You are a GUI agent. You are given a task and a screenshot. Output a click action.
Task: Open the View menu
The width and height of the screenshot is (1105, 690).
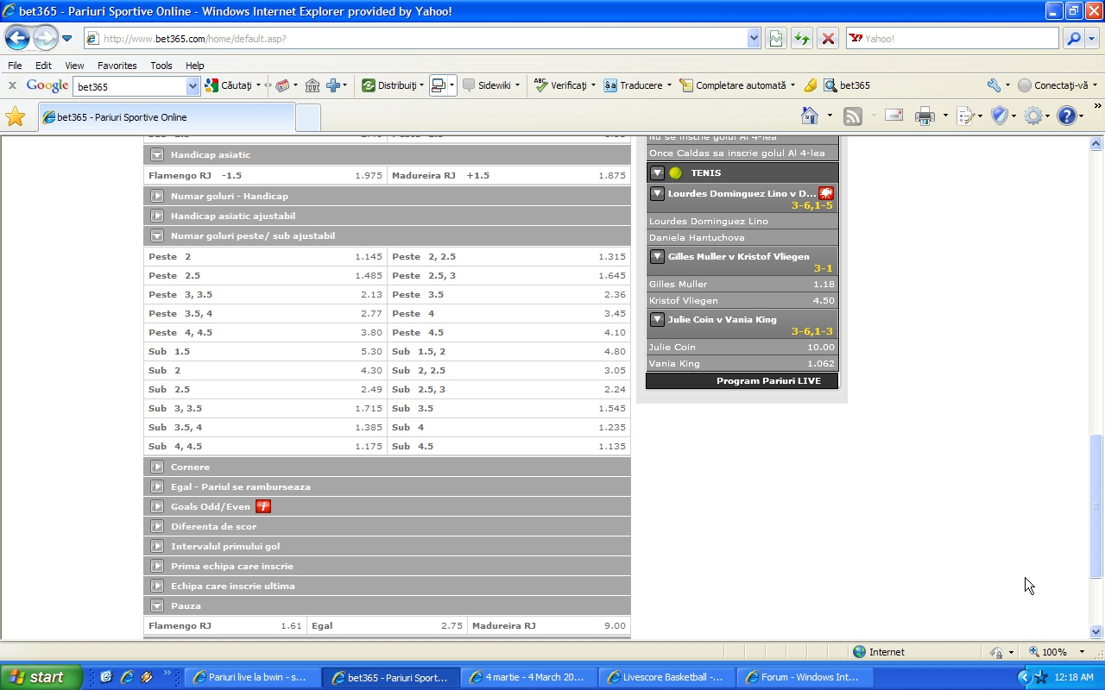coord(74,66)
